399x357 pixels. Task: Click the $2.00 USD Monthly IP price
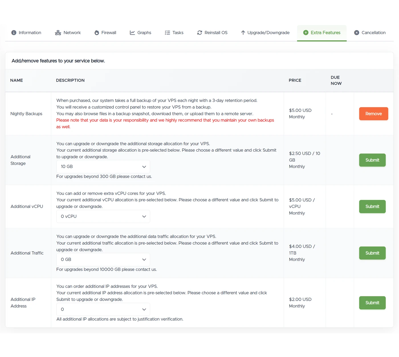coord(300,303)
